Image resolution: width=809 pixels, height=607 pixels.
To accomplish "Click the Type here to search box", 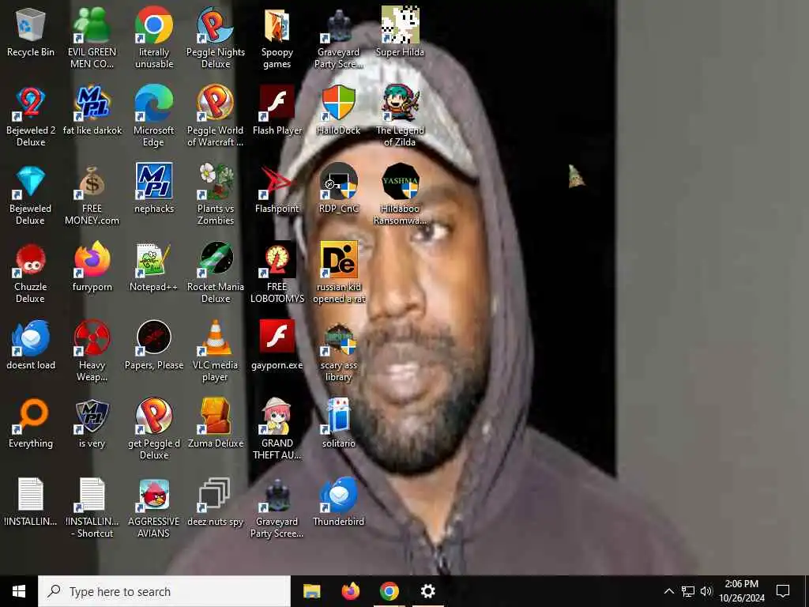I will tap(164, 591).
